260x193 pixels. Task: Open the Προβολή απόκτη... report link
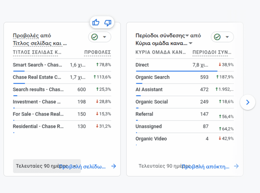(x=206, y=167)
